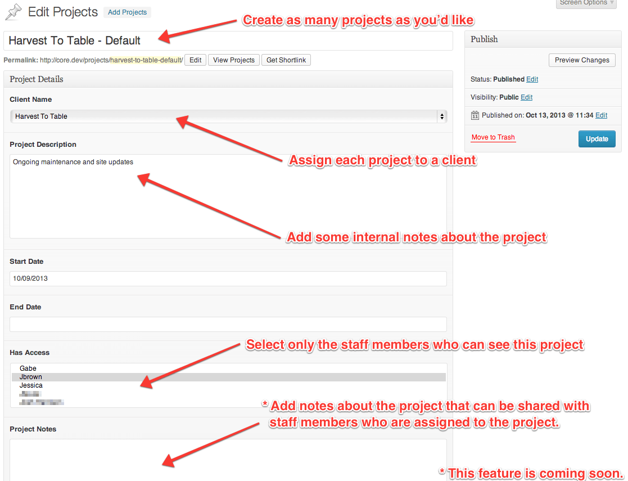628x481 pixels.
Task: Edit the Public visibility link
Action: (x=526, y=97)
